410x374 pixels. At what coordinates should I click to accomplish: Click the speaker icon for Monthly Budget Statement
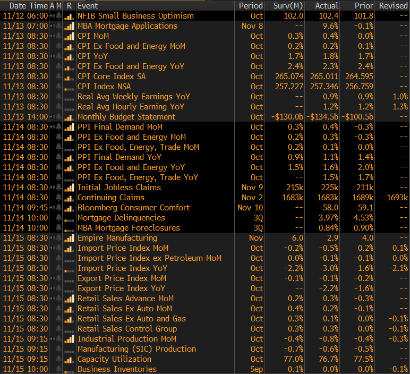pyautogui.click(x=52, y=117)
